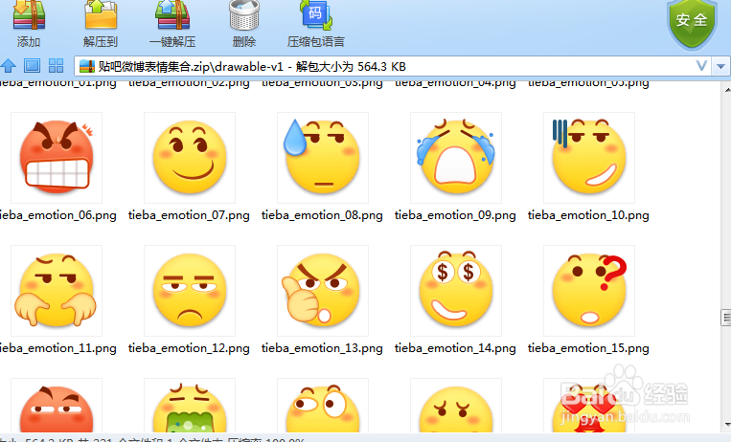The height and width of the screenshot is (442, 731).
Task: Select the rolling-eyes face thumbnail
Action: 323,406
